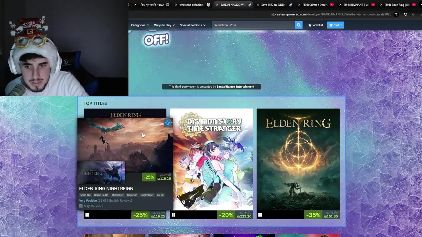
Task: Click the star icon beside Wishlist
Action: point(310,25)
